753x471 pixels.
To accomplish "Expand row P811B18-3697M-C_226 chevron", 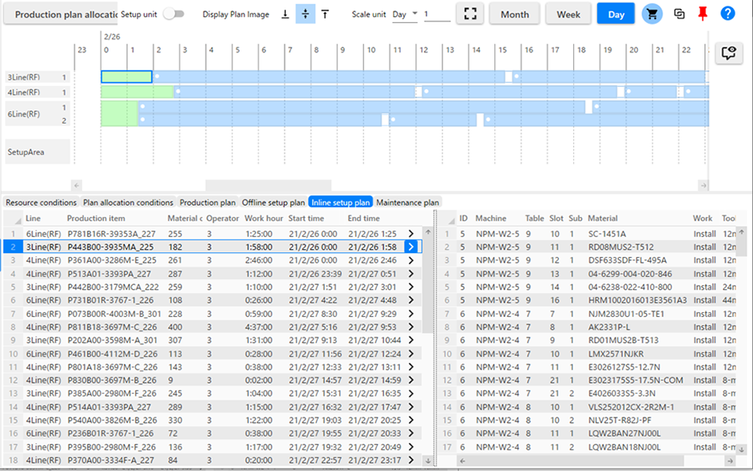I will click(x=411, y=327).
